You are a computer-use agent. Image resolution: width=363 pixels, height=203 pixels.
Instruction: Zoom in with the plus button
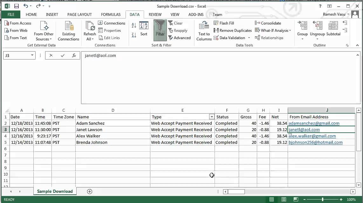341,199
